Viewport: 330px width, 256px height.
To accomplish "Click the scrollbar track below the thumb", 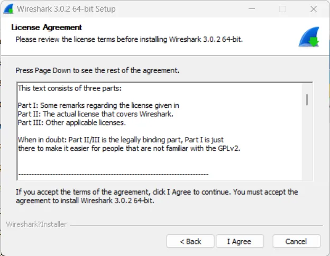I will [307, 143].
